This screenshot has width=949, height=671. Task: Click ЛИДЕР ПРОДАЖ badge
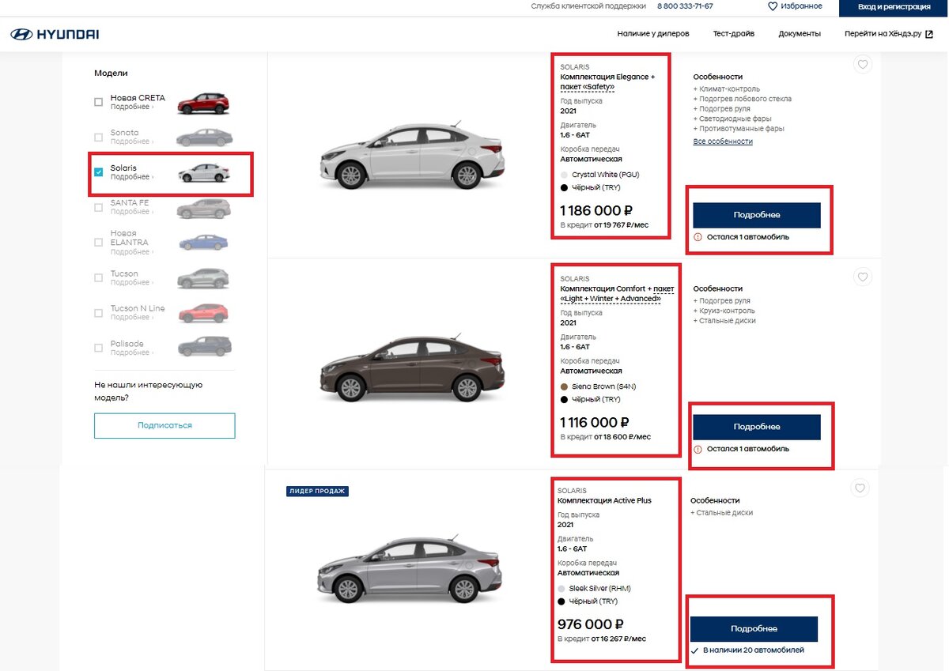pos(317,492)
